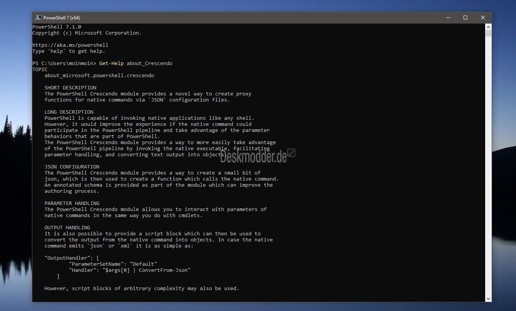Click the "Type 'help' to get help." line

coord(69,51)
